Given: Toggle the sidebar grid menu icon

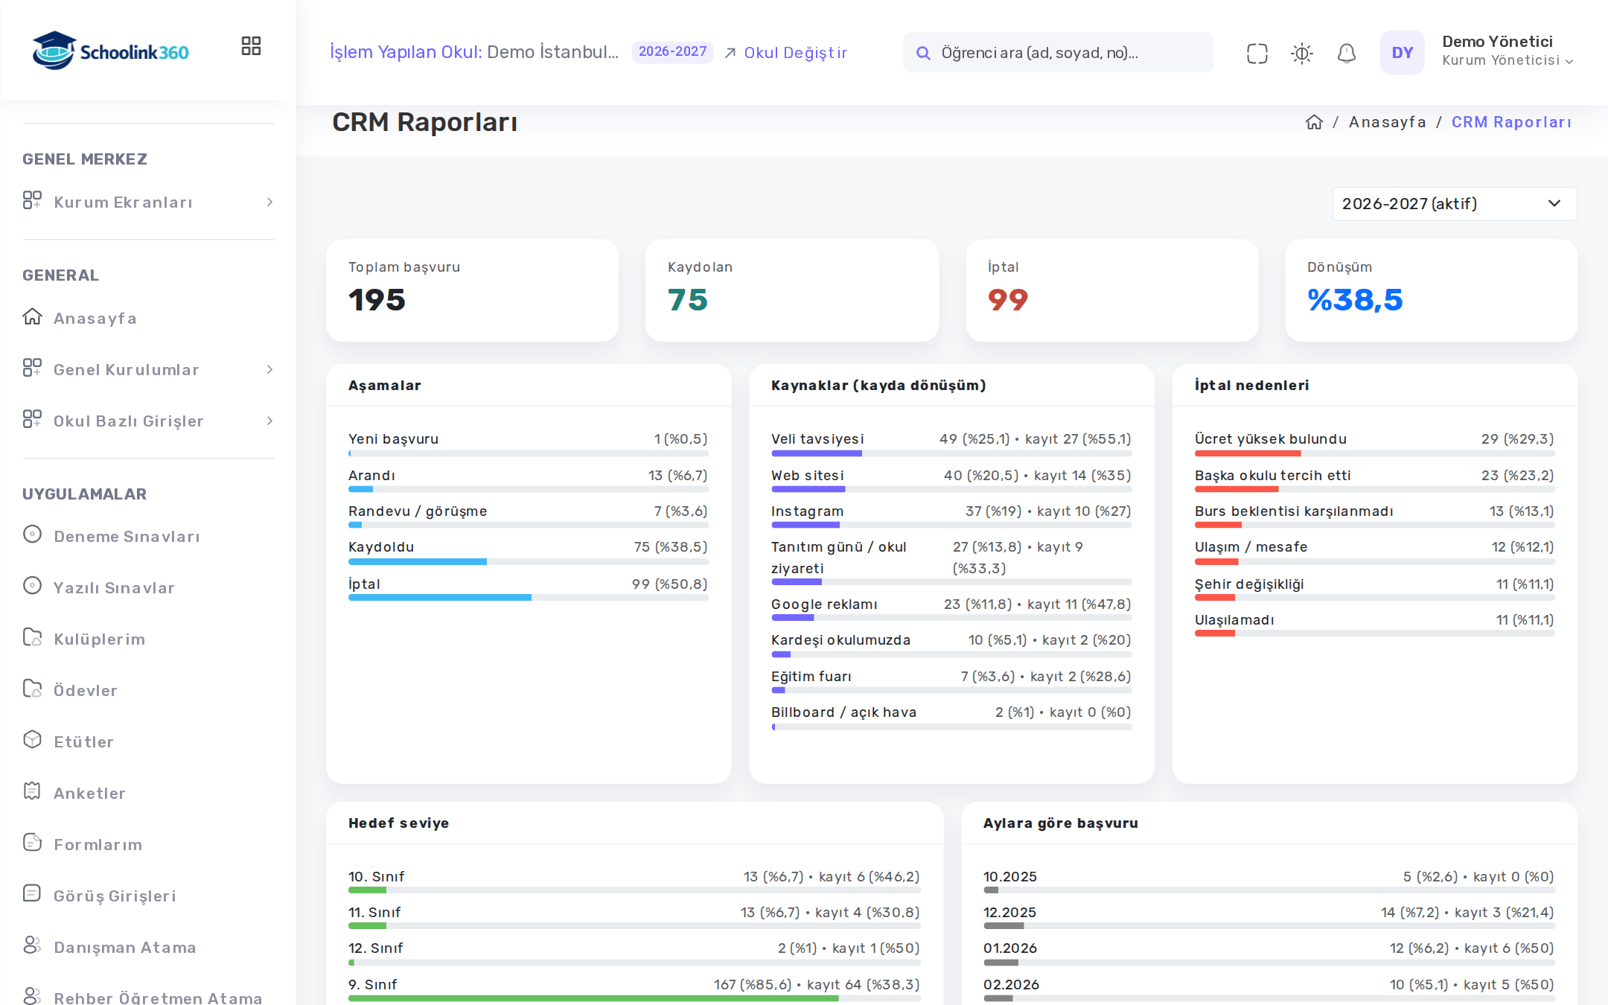Looking at the screenshot, I should (251, 46).
